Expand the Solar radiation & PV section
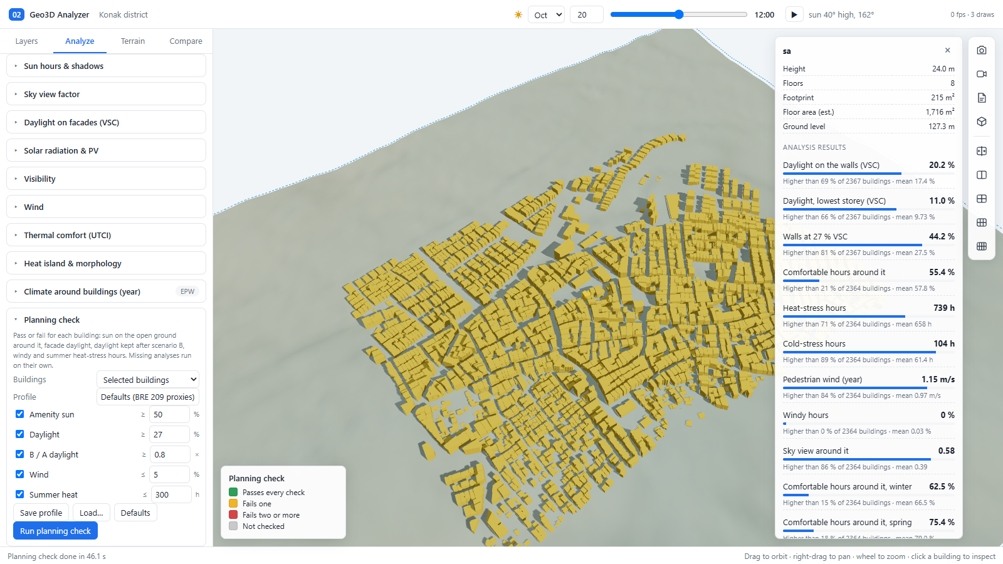The width and height of the screenshot is (1003, 564). 106,150
